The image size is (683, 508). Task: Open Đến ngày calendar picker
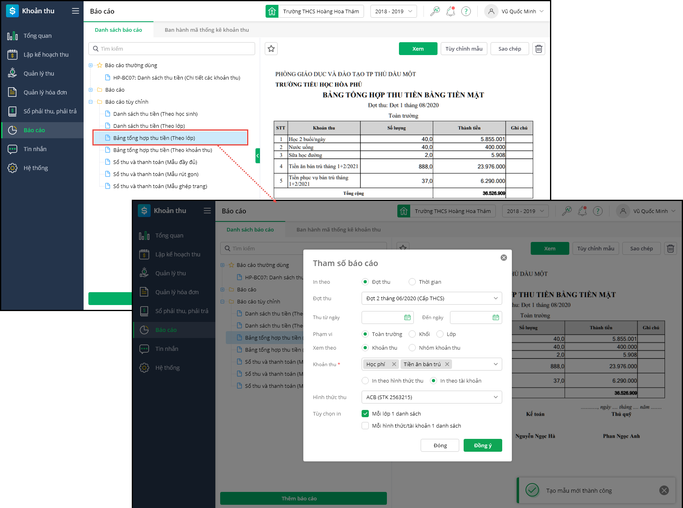(496, 317)
